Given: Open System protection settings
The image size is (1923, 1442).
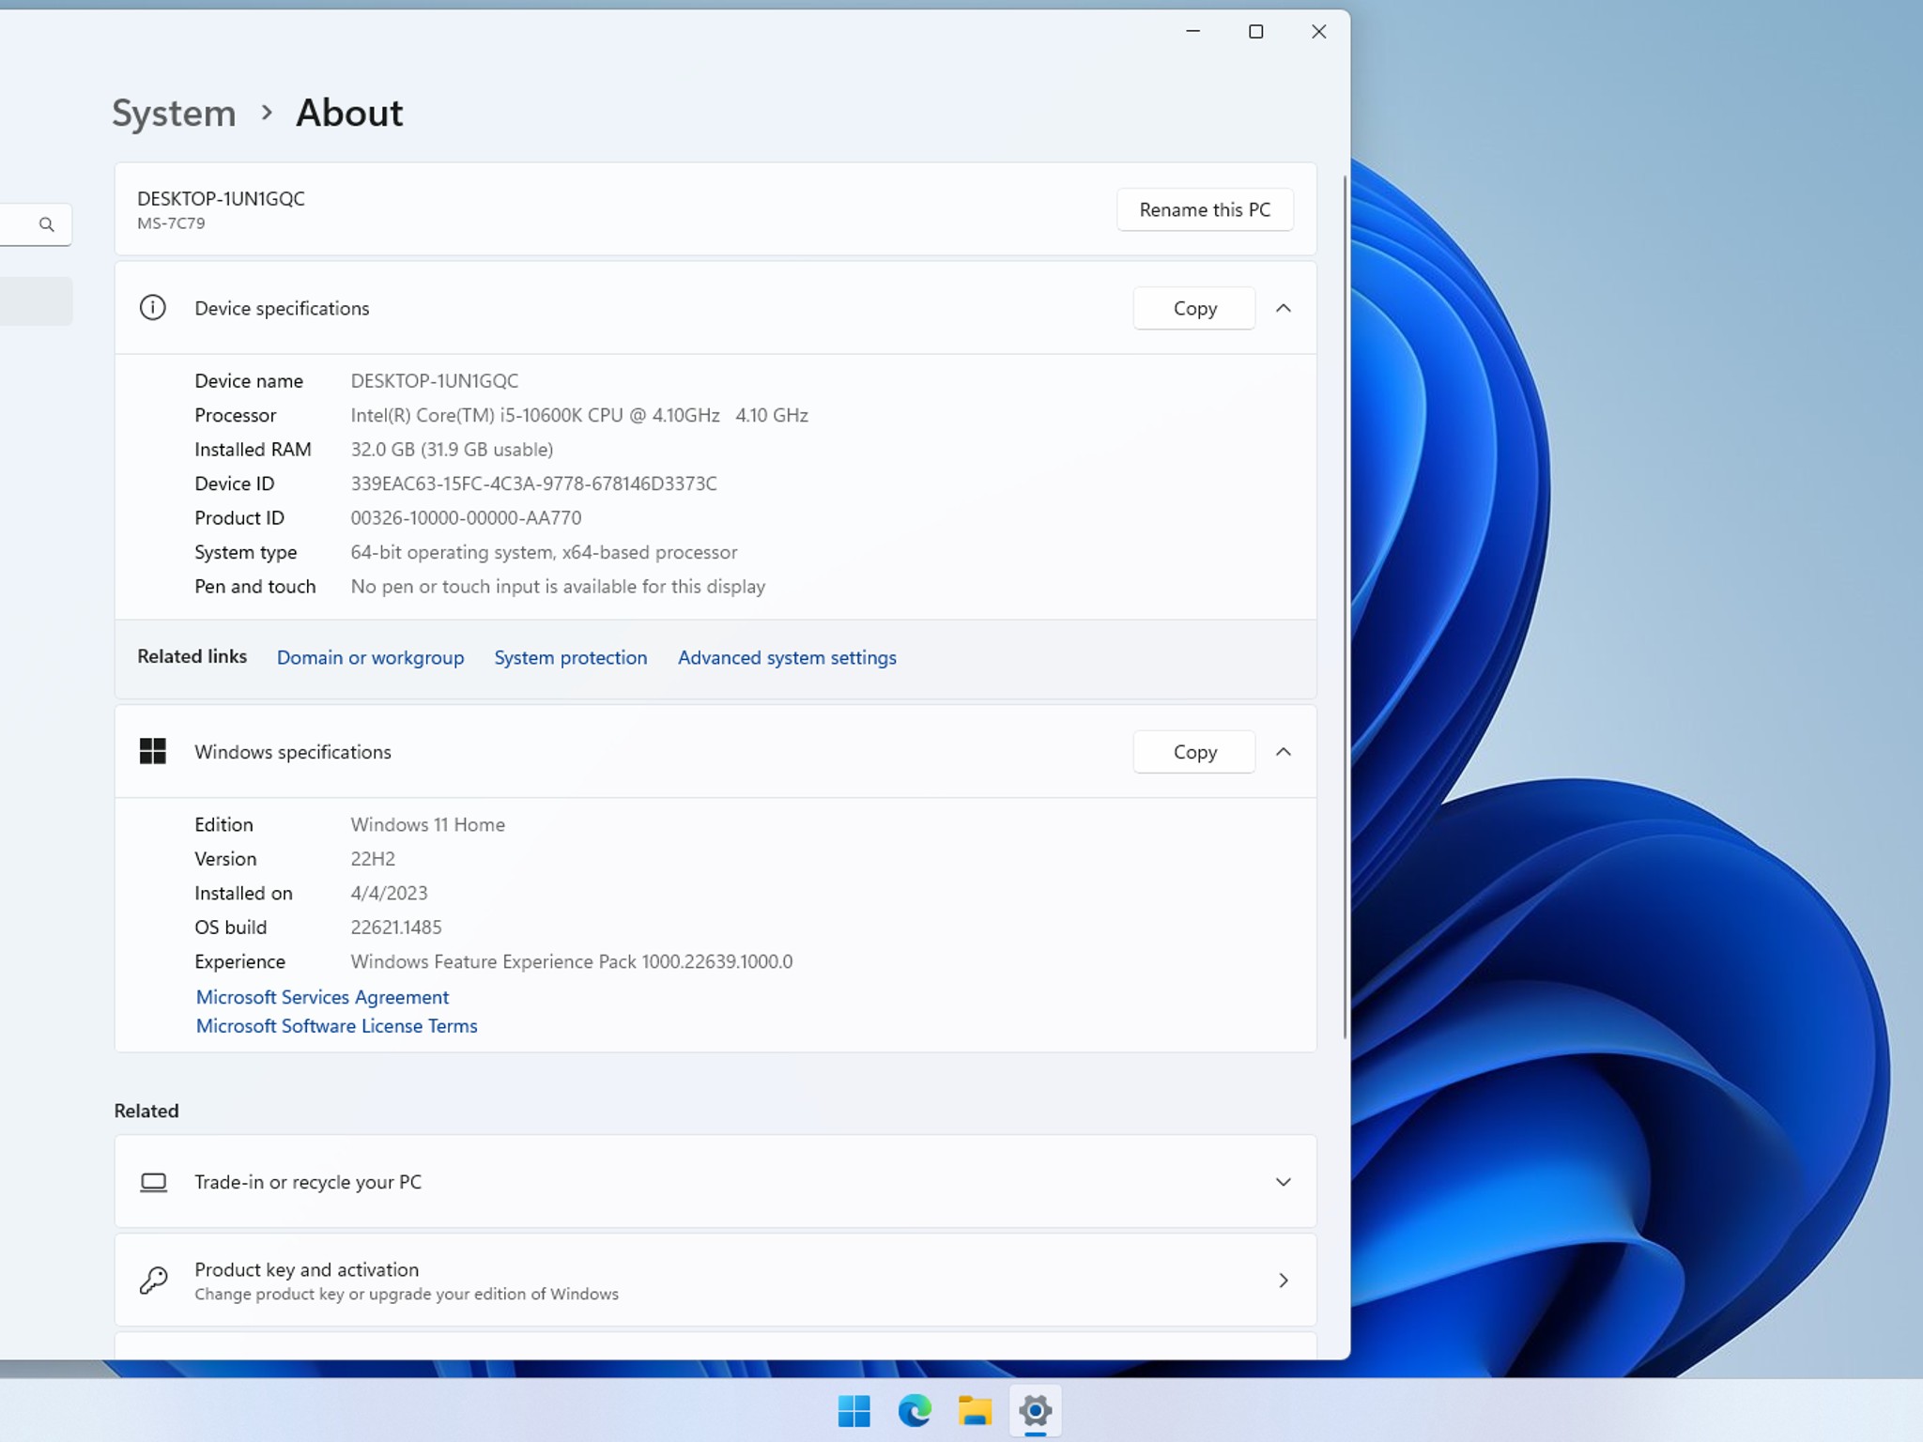Looking at the screenshot, I should tap(570, 657).
